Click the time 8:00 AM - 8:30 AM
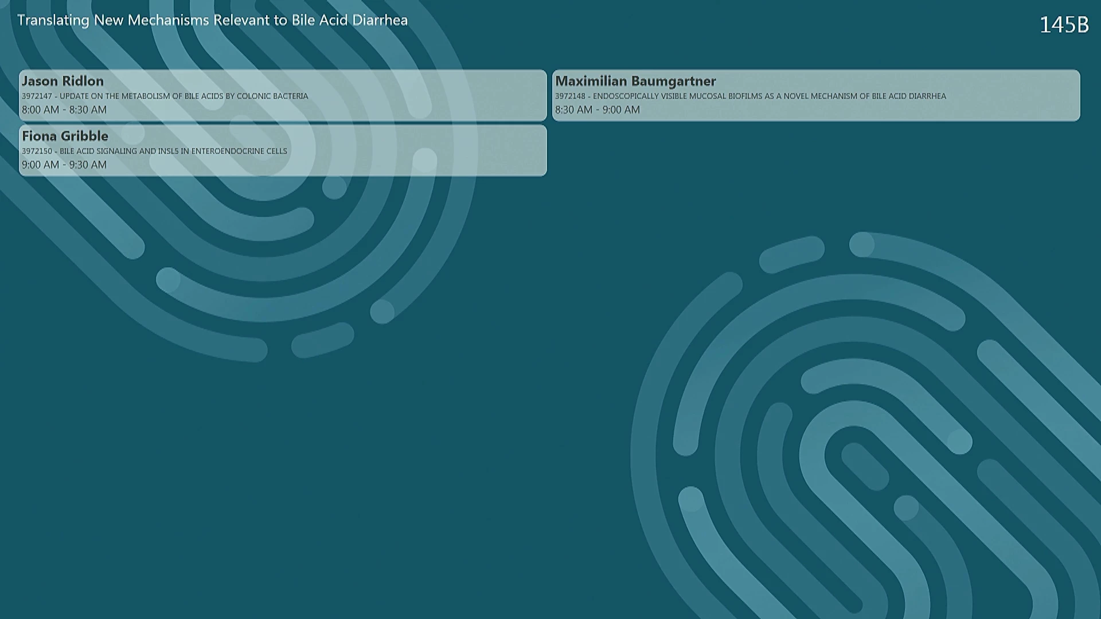Screen dimensions: 1101x619 click(64, 109)
